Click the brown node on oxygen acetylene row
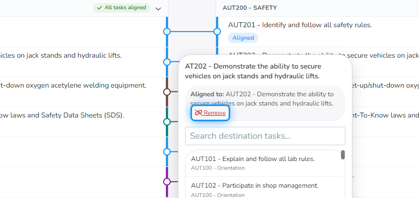Image resolution: width=419 pixels, height=198 pixels. point(167,92)
